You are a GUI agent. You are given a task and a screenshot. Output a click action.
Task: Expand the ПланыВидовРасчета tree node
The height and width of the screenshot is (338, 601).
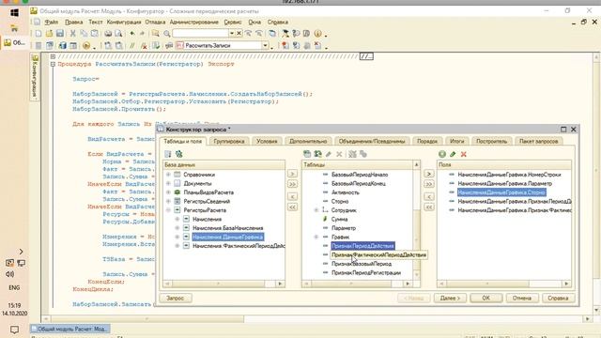(x=168, y=192)
